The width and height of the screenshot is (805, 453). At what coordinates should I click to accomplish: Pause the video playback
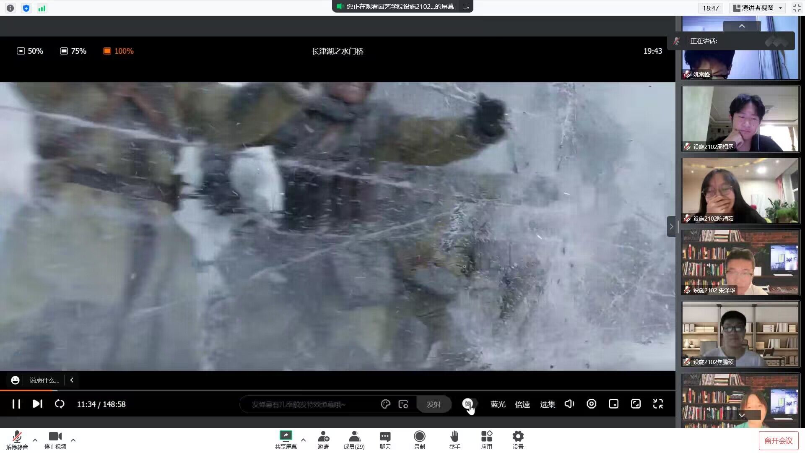16,404
